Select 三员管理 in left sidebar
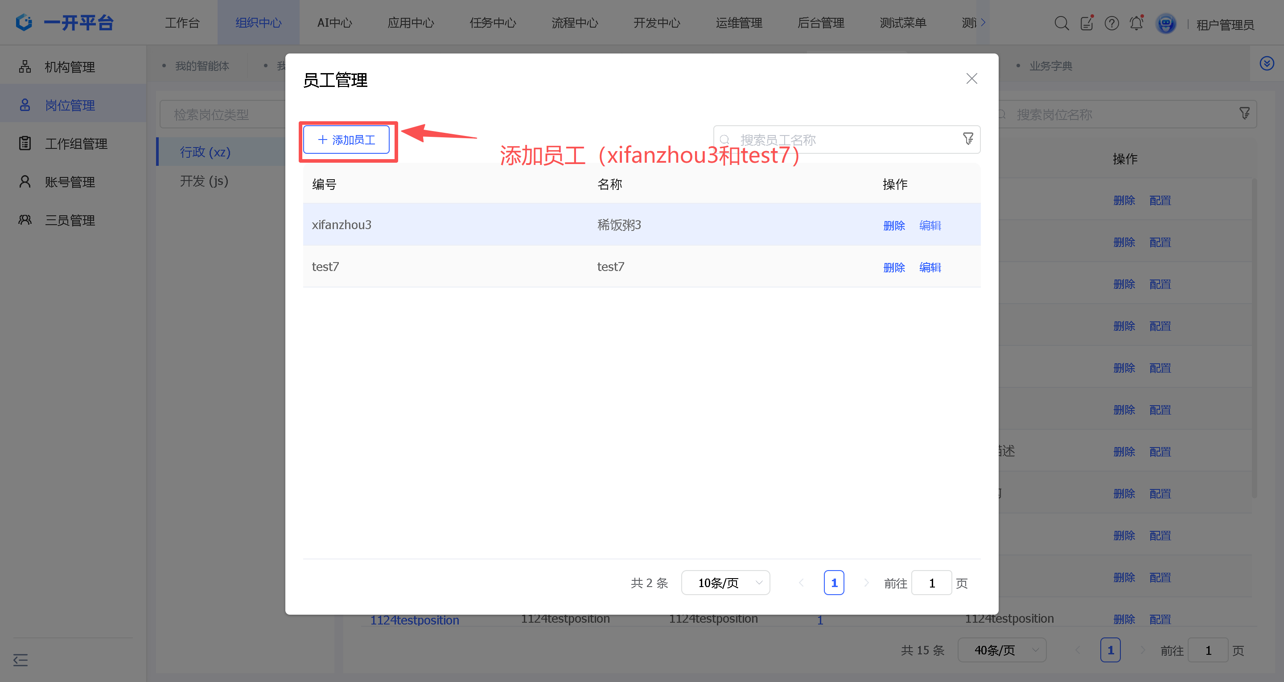This screenshot has height=682, width=1284. tap(70, 220)
